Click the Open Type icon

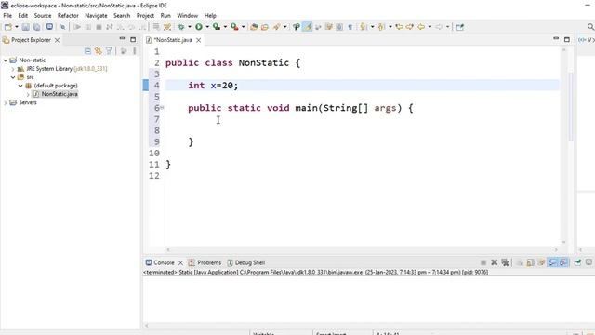click(265, 27)
